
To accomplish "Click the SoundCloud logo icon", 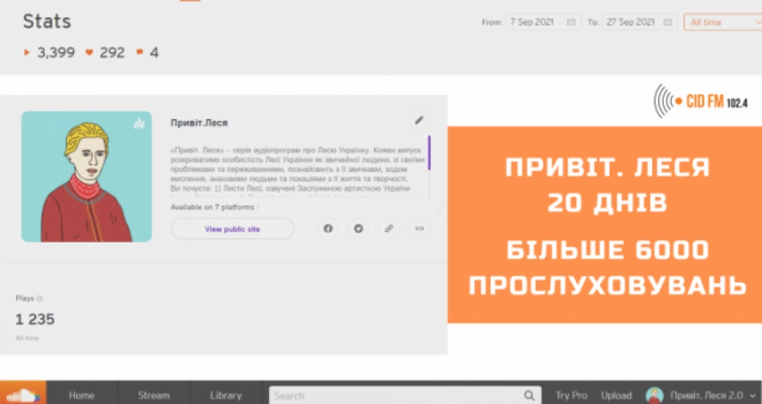I will [22, 394].
